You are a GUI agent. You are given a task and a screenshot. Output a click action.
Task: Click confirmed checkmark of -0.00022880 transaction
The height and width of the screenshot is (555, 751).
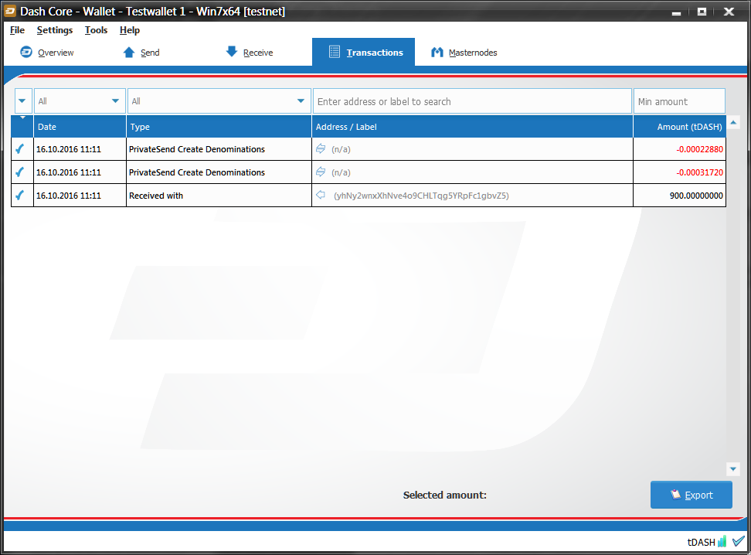20,149
